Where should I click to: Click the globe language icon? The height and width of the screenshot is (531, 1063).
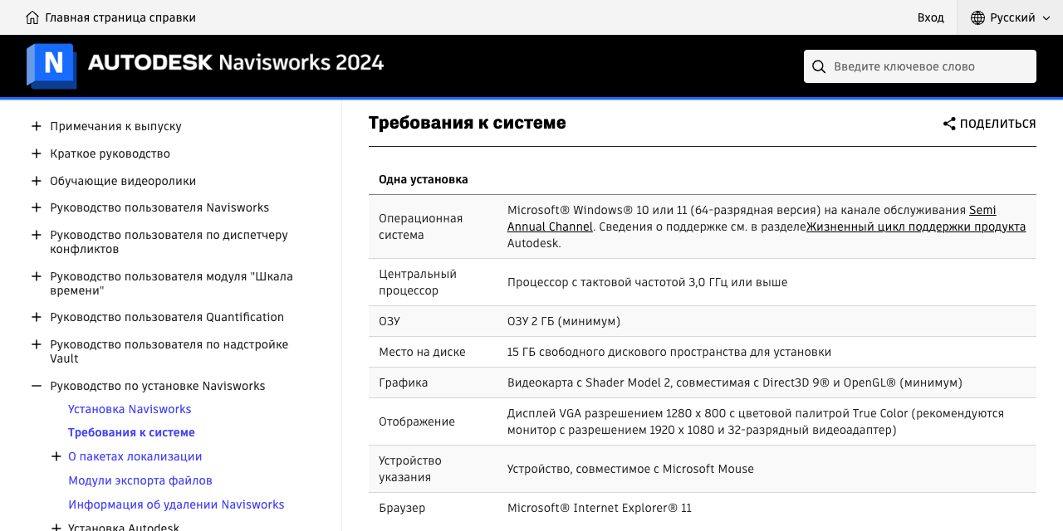(x=977, y=17)
